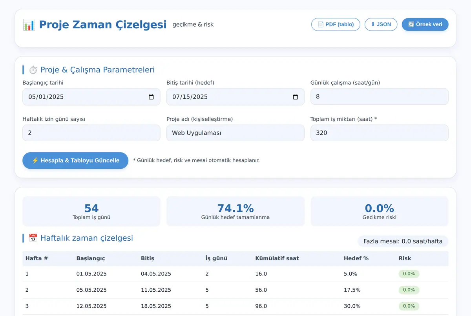471x316 pixels.
Task: Click start date 01.05.2025 in week 1
Action: click(91, 274)
